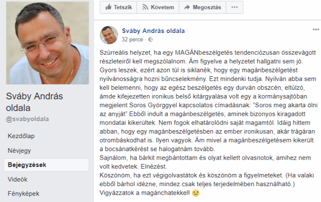Open the three-dots menu next to Megosztás
Viewport: 321px width, 202px height.
click(235, 7)
